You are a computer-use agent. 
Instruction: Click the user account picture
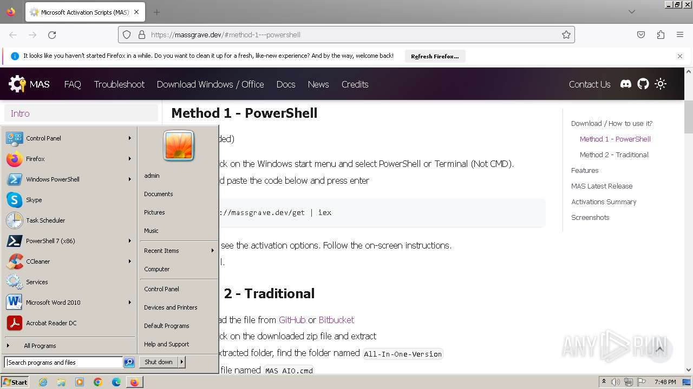179,146
